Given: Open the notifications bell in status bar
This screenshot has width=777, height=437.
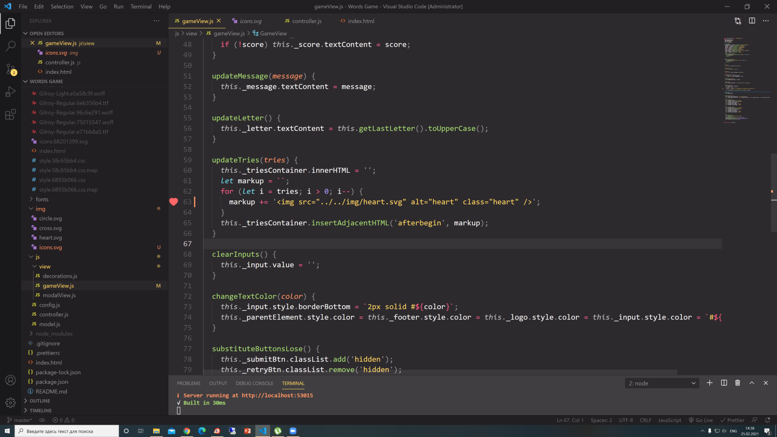Looking at the screenshot, I should coord(767,420).
